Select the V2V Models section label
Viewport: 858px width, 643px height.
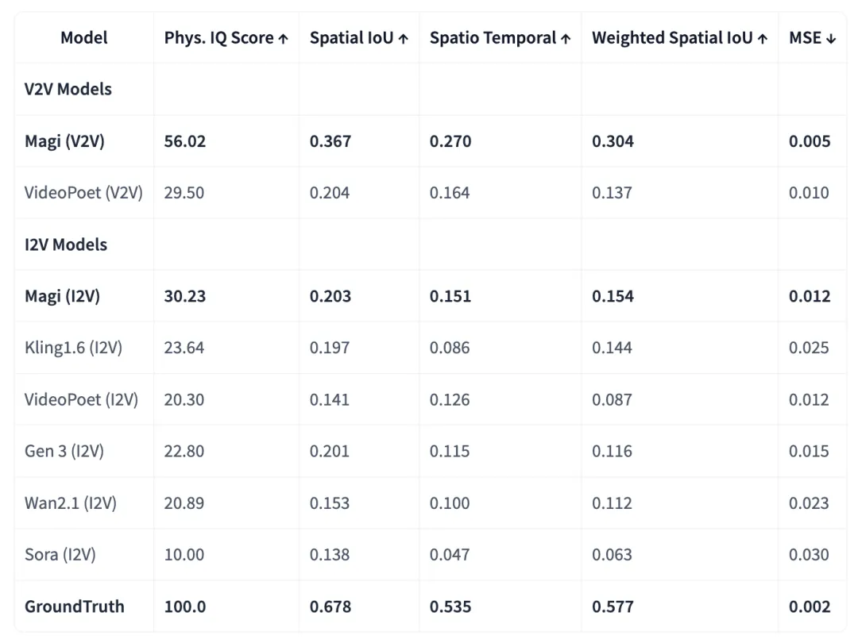coord(68,89)
